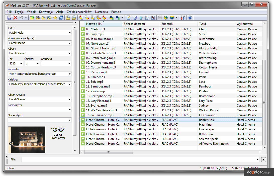
Task: Select the 14. We Can Dance.mp3 file
Action: coord(171,110)
